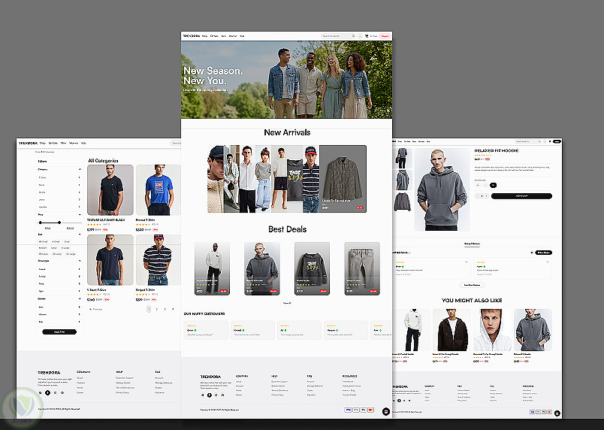This screenshot has height=430, width=604.
Task: Open the chat bubble icon on center page footer
Action: 386,411
